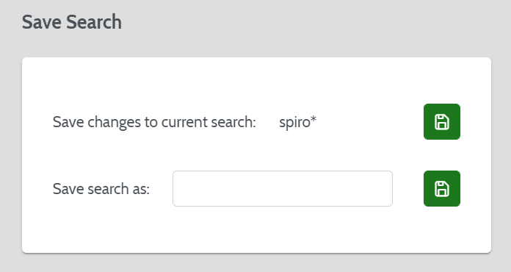Click the green save button right of name input
The height and width of the screenshot is (272, 511).
click(441, 188)
